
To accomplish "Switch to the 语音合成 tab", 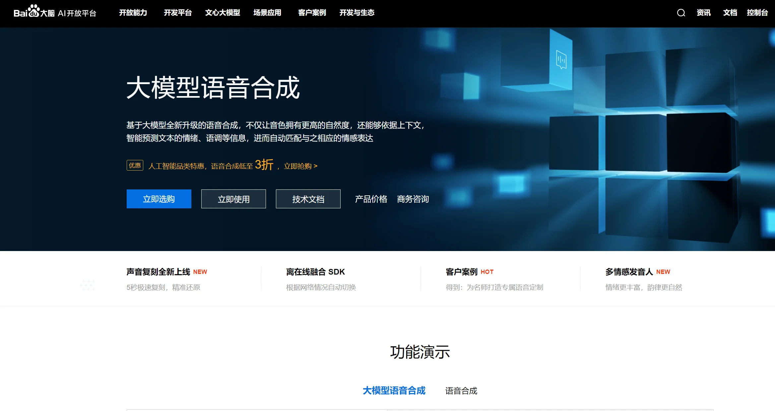I will 461,391.
